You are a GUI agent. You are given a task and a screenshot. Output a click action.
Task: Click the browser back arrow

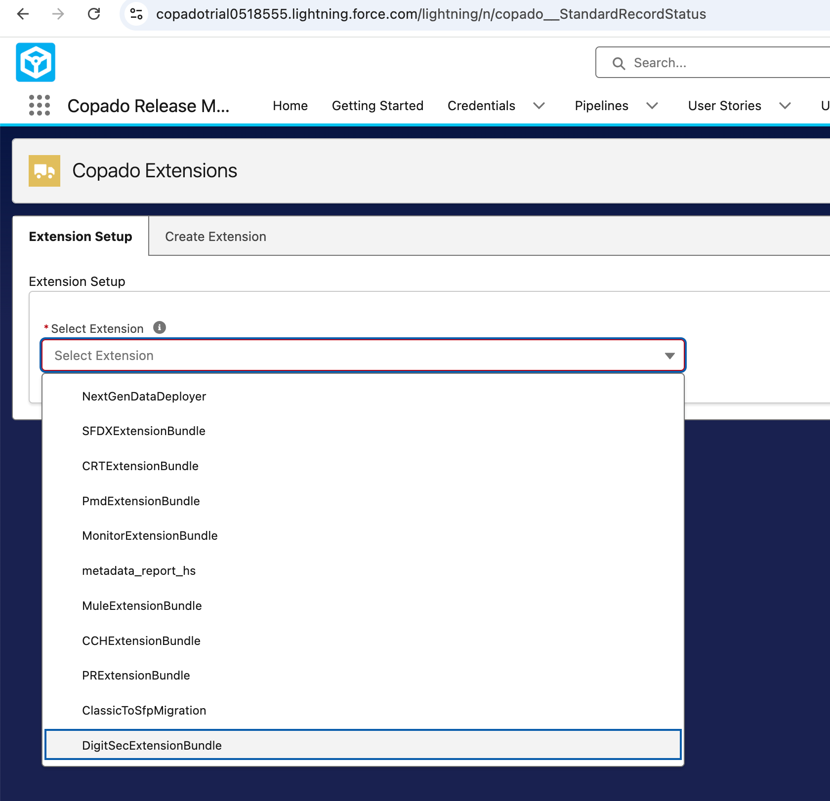click(x=23, y=14)
